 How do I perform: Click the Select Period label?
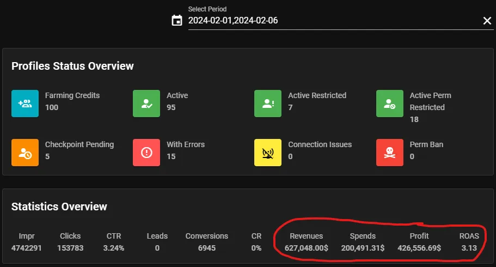(x=207, y=9)
